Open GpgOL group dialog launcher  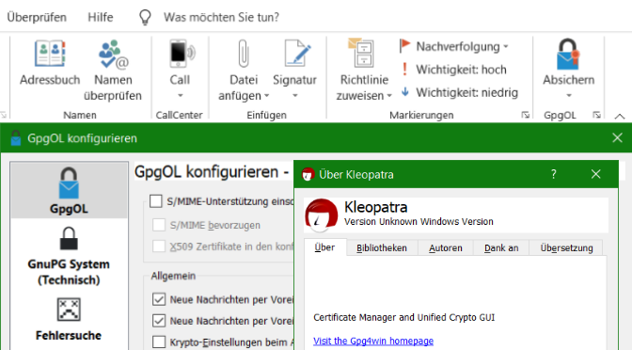pos(596,115)
